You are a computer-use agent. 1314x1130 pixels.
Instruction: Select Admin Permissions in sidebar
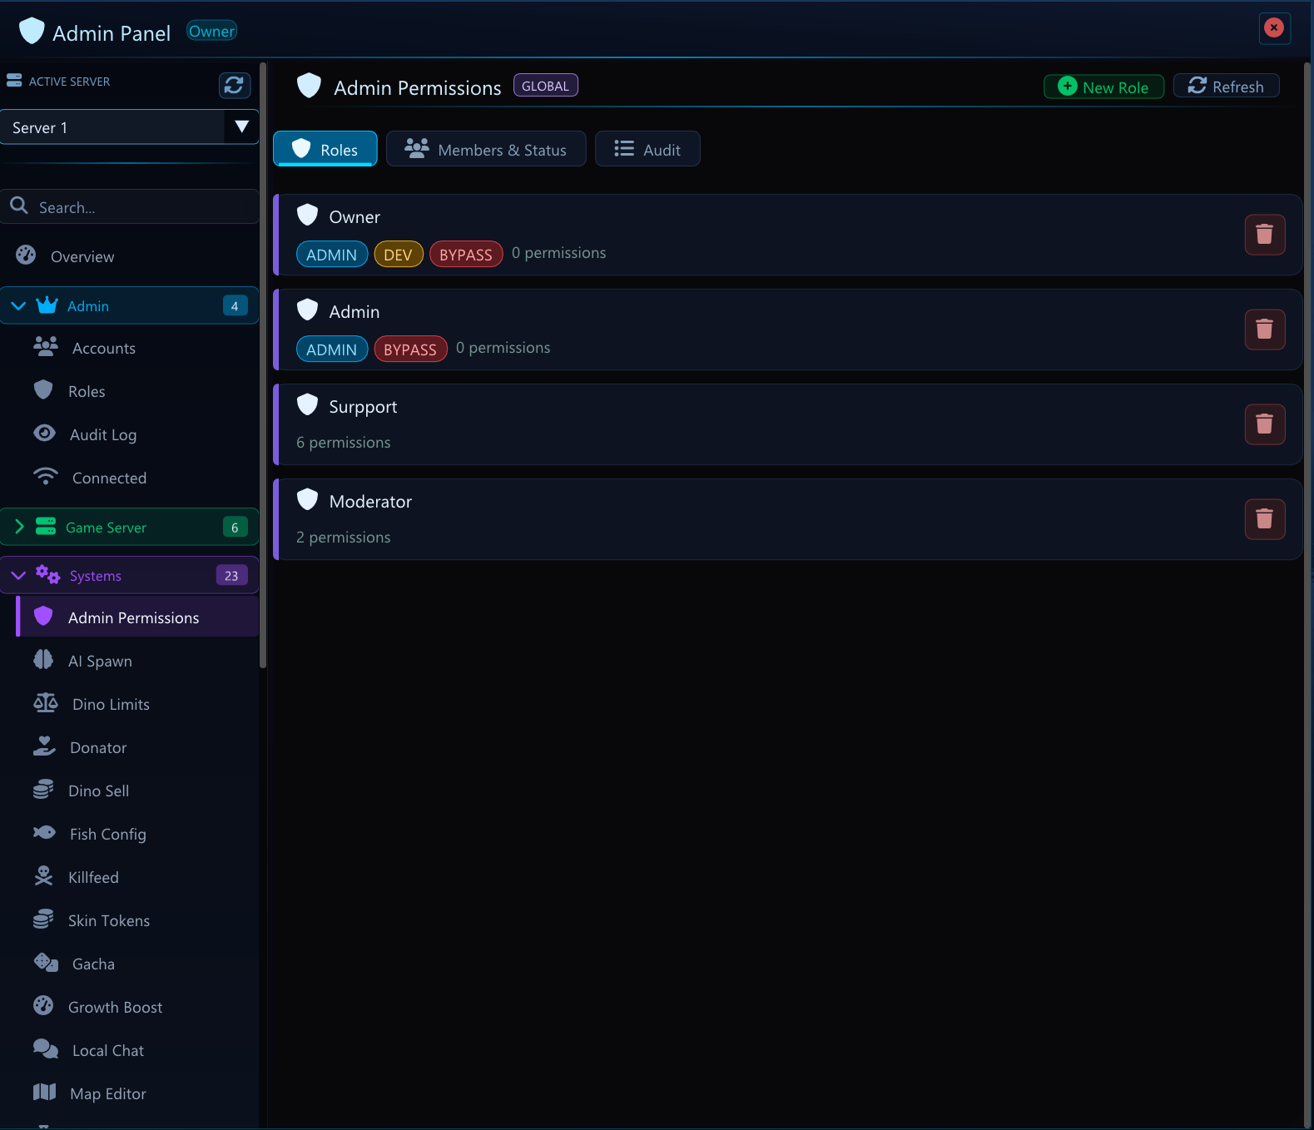pyautogui.click(x=137, y=617)
